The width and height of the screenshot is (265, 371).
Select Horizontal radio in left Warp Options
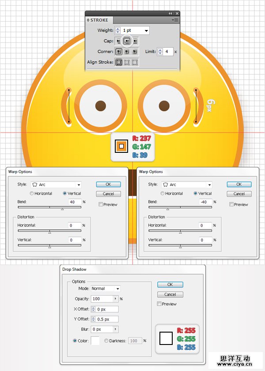[32, 193]
